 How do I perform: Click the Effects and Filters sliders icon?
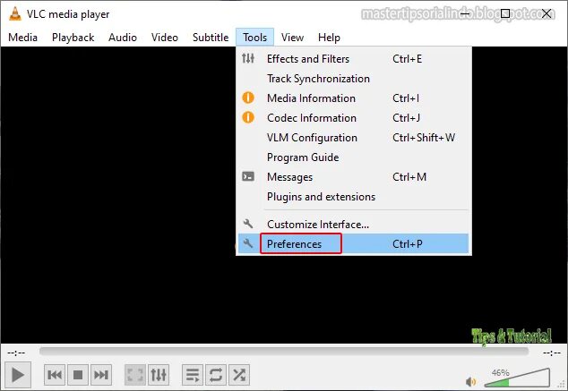point(248,58)
